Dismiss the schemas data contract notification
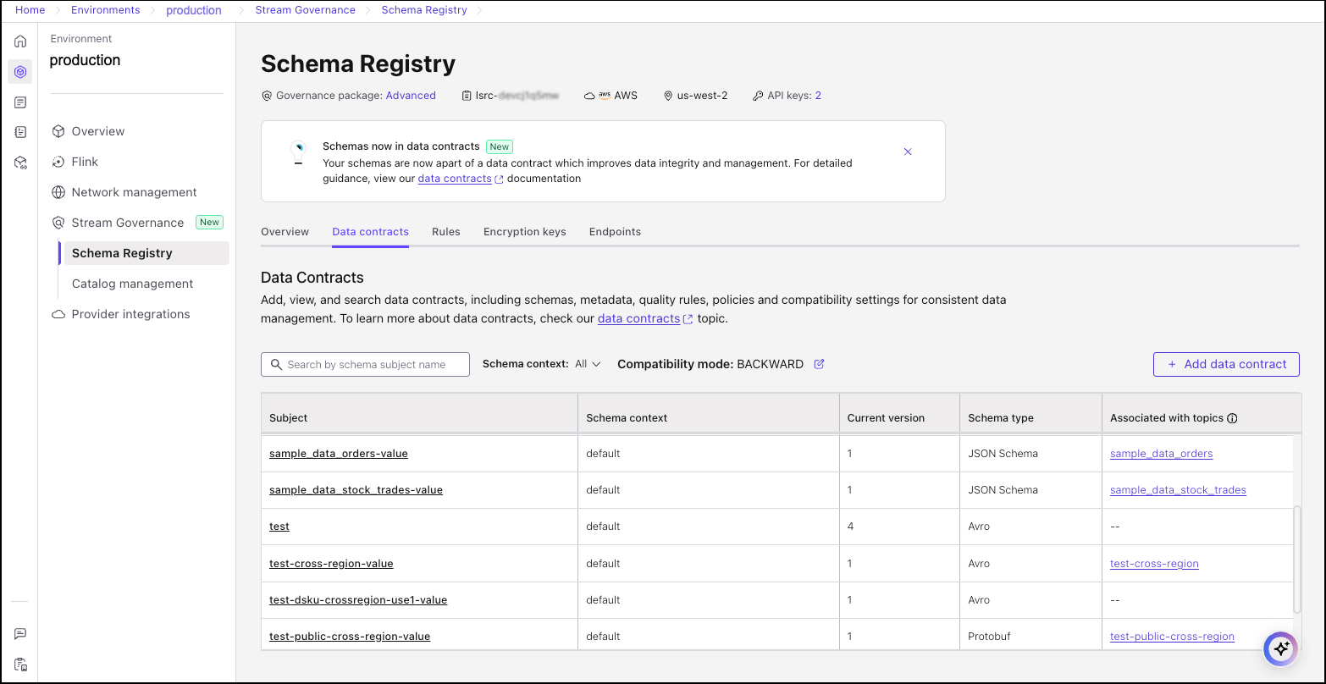The height and width of the screenshot is (684, 1326). tap(908, 152)
